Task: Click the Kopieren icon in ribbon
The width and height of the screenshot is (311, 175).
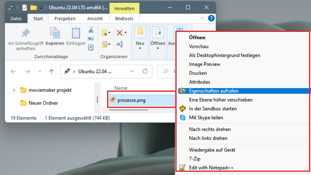Action: (55, 33)
